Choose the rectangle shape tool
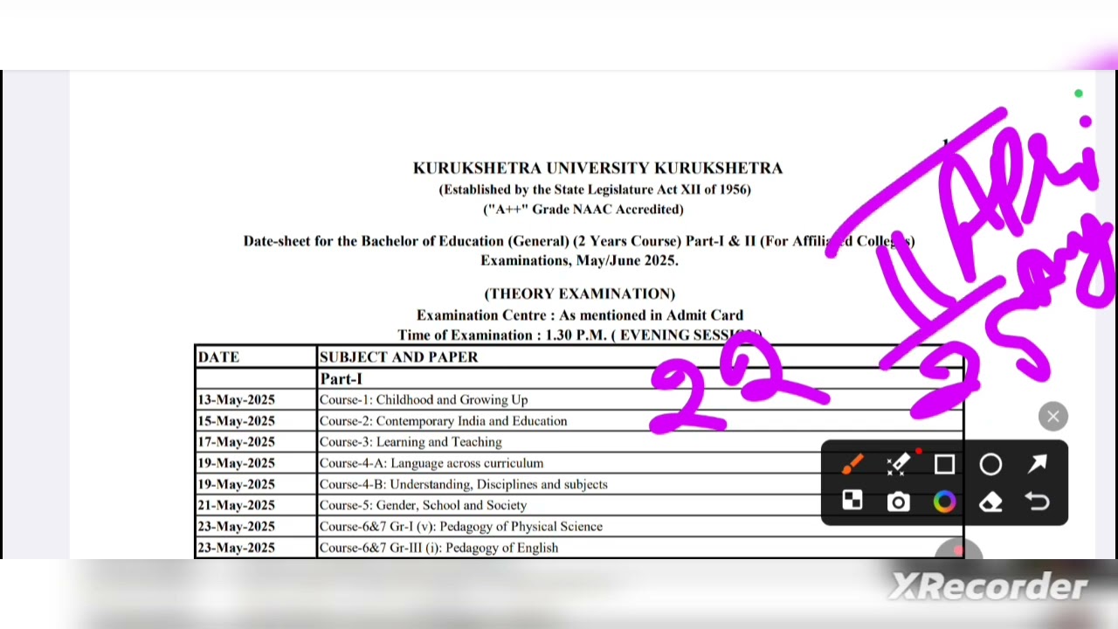 944,465
